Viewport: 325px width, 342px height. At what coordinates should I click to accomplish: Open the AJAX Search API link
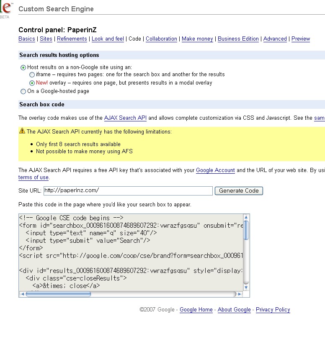coord(125,118)
